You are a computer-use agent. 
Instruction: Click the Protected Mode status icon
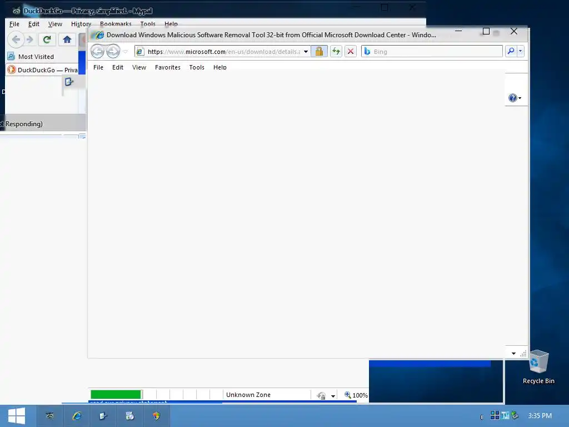point(321,395)
